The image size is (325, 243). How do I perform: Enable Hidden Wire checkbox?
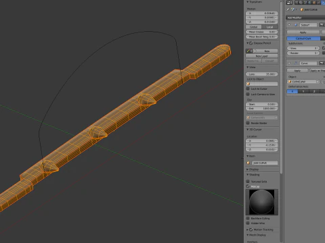click(248, 223)
